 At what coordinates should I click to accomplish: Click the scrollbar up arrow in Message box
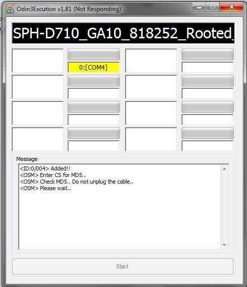pyautogui.click(x=224, y=169)
